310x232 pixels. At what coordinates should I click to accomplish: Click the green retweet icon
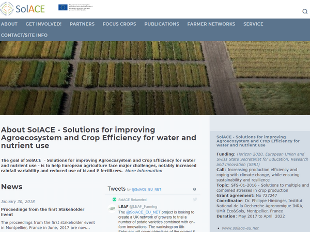(115, 200)
